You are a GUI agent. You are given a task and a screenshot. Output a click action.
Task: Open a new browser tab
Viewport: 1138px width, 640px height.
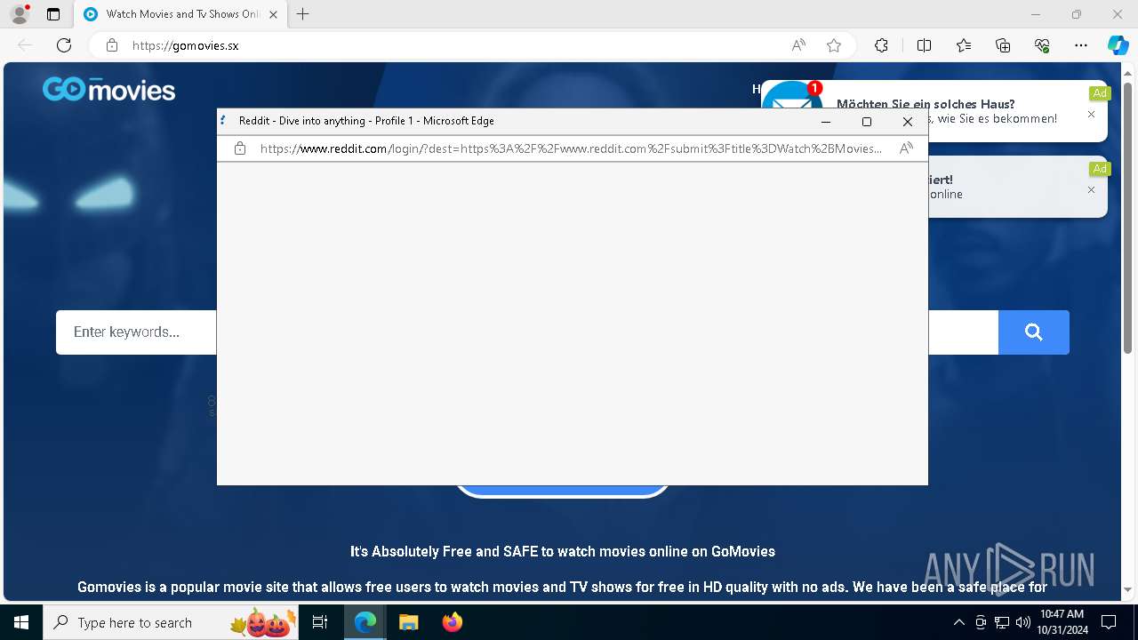coord(303,14)
